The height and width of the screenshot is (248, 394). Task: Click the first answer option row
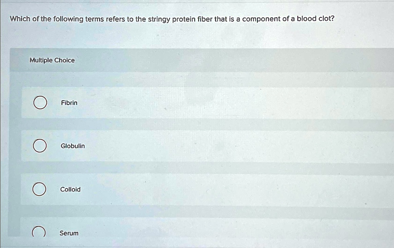click(x=154, y=103)
